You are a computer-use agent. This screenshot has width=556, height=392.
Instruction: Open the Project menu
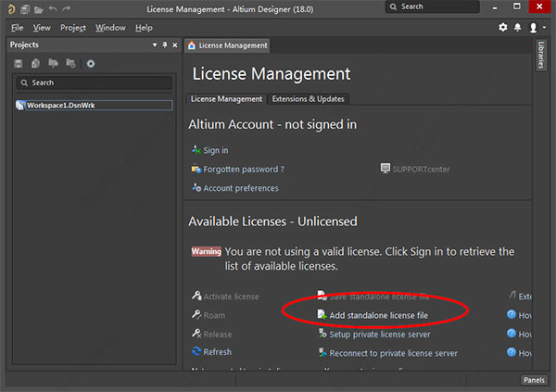(x=73, y=28)
